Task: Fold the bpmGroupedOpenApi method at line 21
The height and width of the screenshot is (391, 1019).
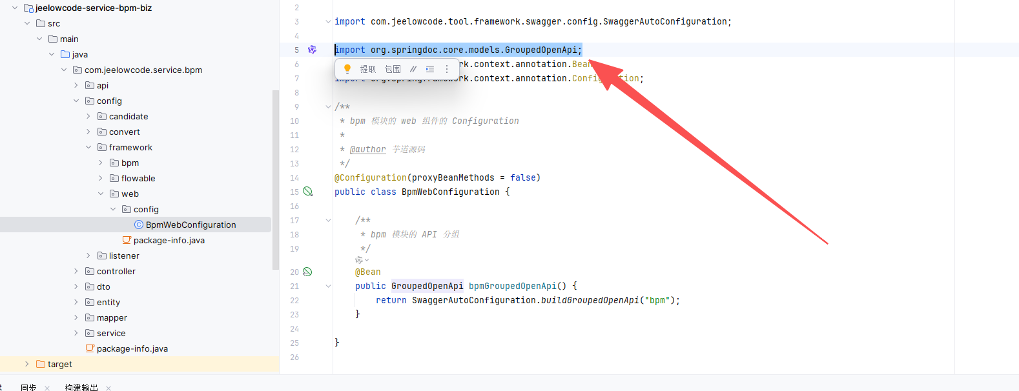Action: (328, 286)
